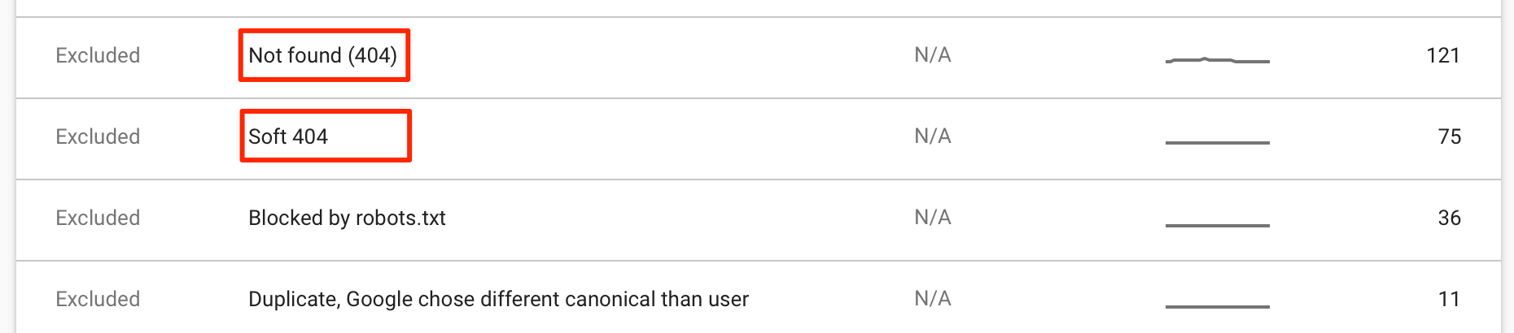Viewport: 1514px width, 333px height.
Task: Click the Not found (404) trend sparkline
Action: pyautogui.click(x=1217, y=60)
